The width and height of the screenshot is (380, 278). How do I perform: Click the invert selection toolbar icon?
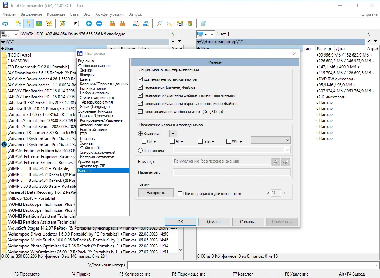click(76, 24)
